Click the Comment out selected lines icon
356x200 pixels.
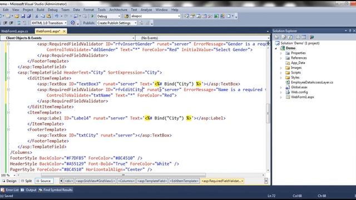pos(19,23)
